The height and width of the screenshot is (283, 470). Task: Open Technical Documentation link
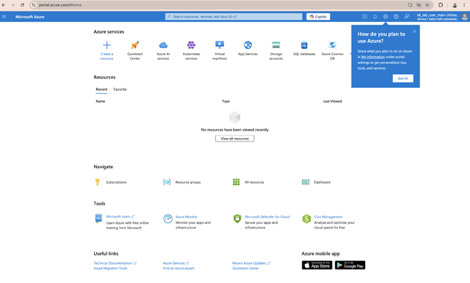click(x=112, y=263)
